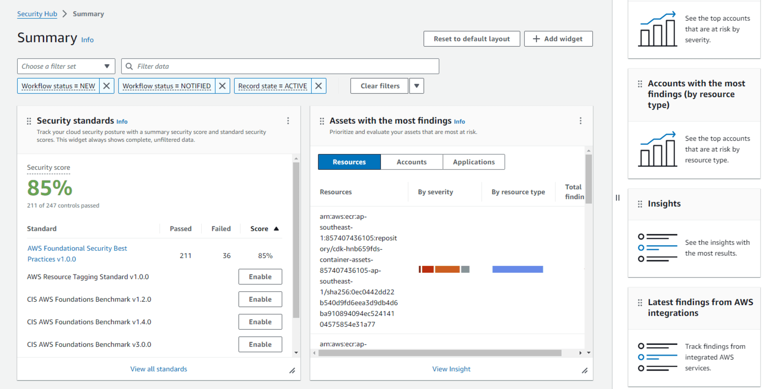Enable AWS Resource Tagging Standard v1.0.0
Viewport: 775px width, 389px height.
click(x=260, y=277)
